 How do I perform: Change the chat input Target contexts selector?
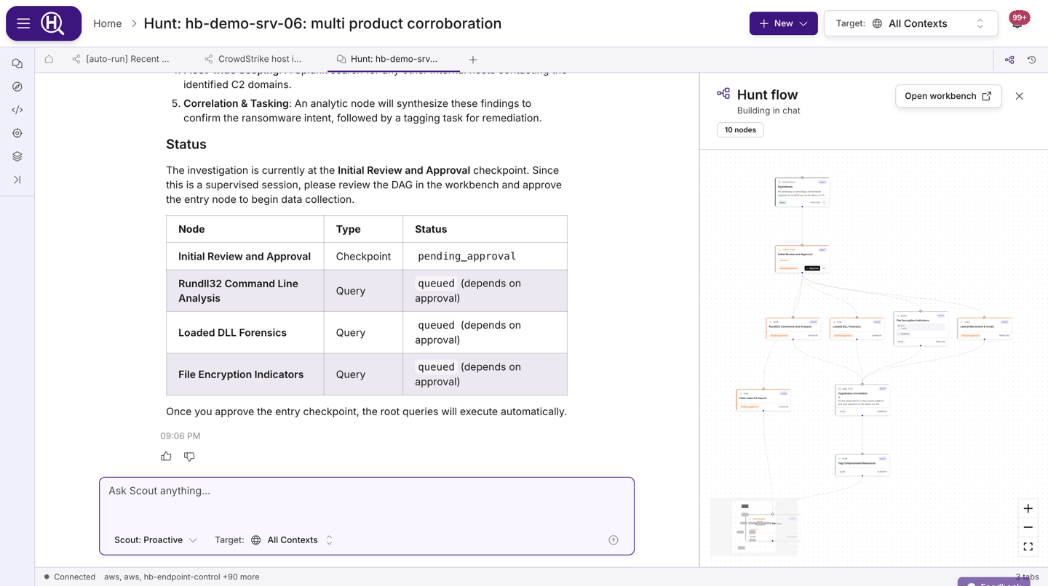point(274,540)
